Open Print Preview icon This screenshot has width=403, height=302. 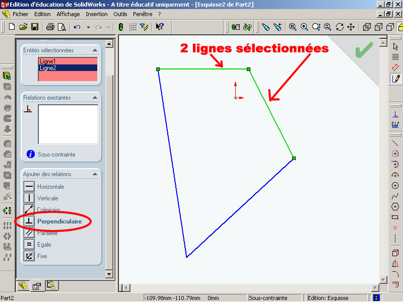click(62, 27)
